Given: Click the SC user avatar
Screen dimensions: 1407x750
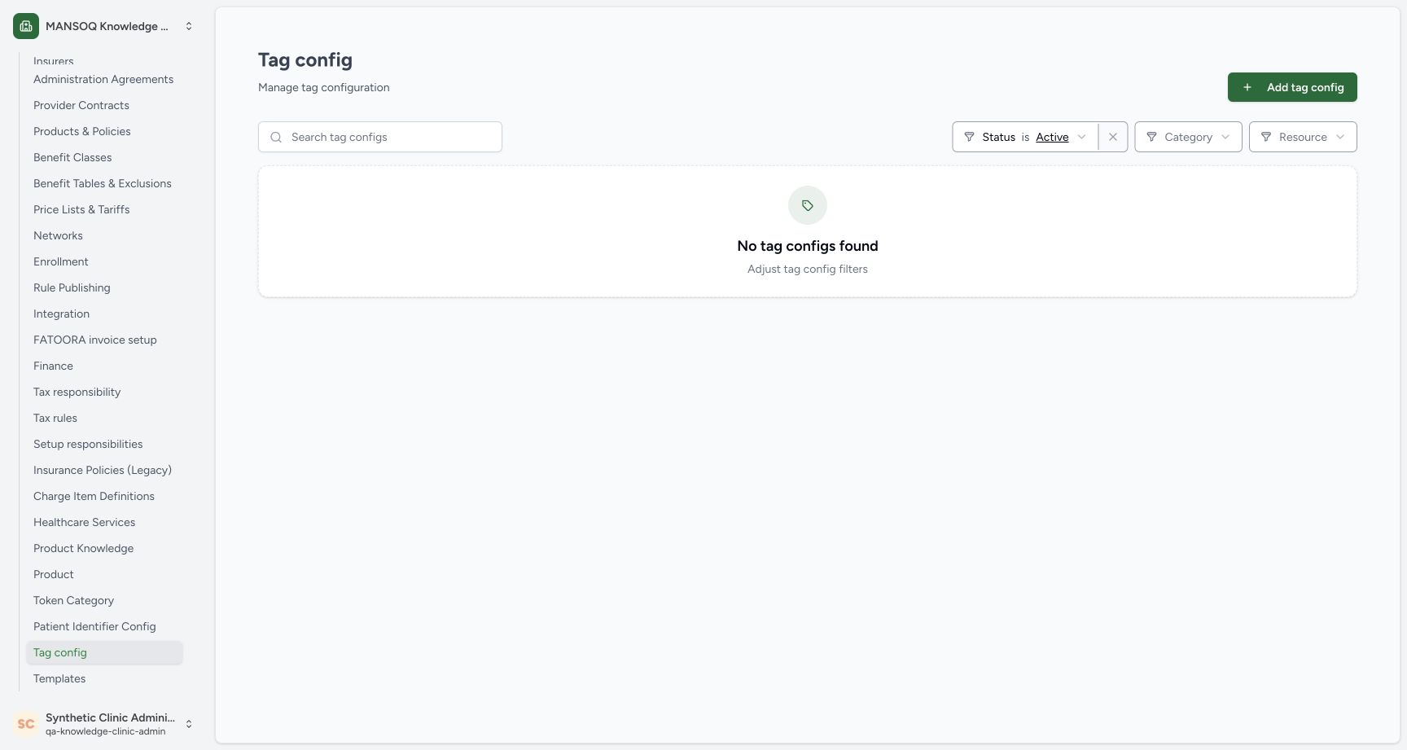Looking at the screenshot, I should 26,724.
